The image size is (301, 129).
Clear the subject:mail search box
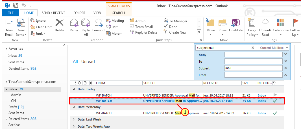point(253,48)
